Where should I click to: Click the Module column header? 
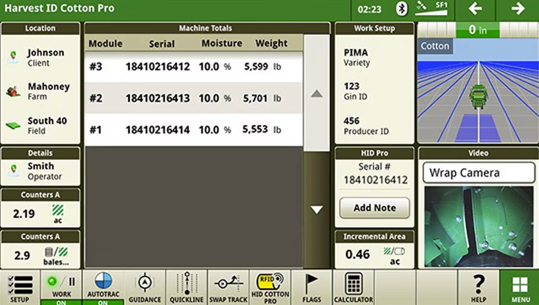pos(106,43)
